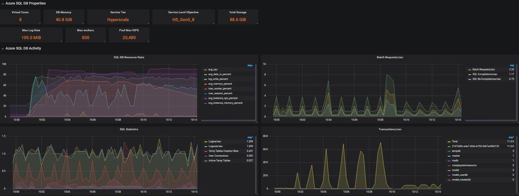Screen dimensions: 519x196
Task: Toggle the Logins/sec series
Action: coord(215,142)
